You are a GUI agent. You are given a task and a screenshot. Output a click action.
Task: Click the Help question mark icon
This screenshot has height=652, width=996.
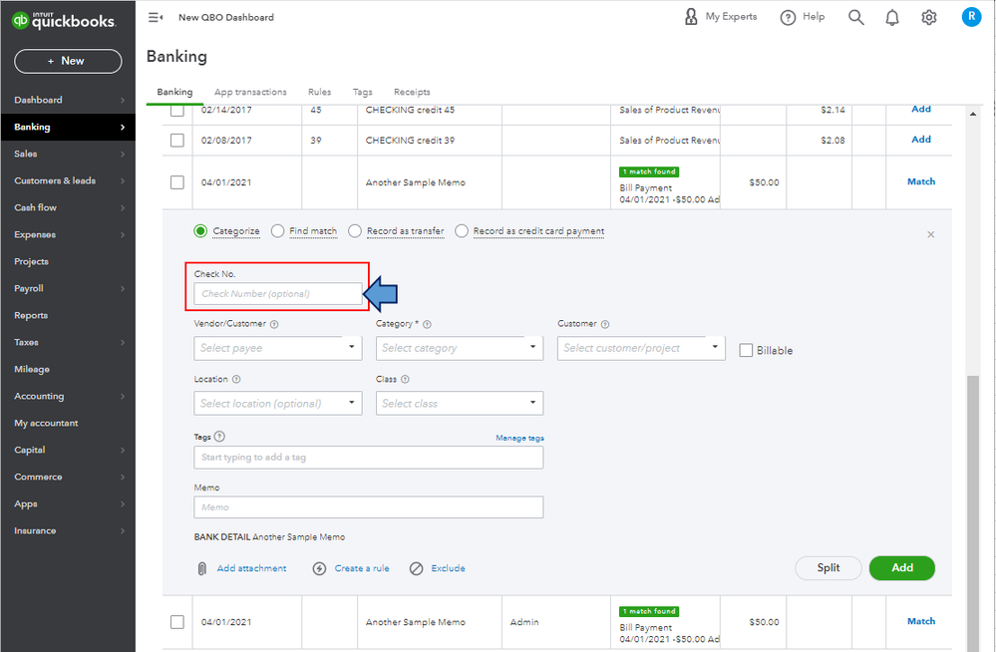(x=788, y=17)
